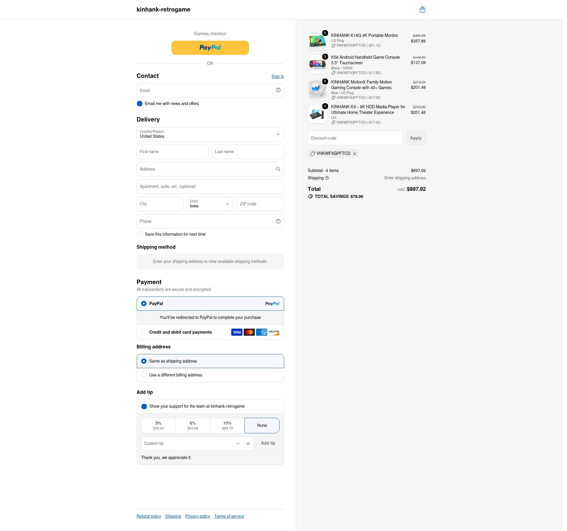
Task: Select the 6% tip option
Action: pyautogui.click(x=193, y=425)
